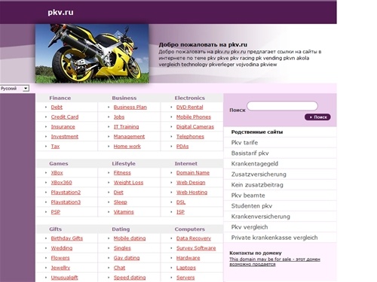Viewport: 377px width, 282px height.
Task: Open the Investment link
Action: pos(65,136)
